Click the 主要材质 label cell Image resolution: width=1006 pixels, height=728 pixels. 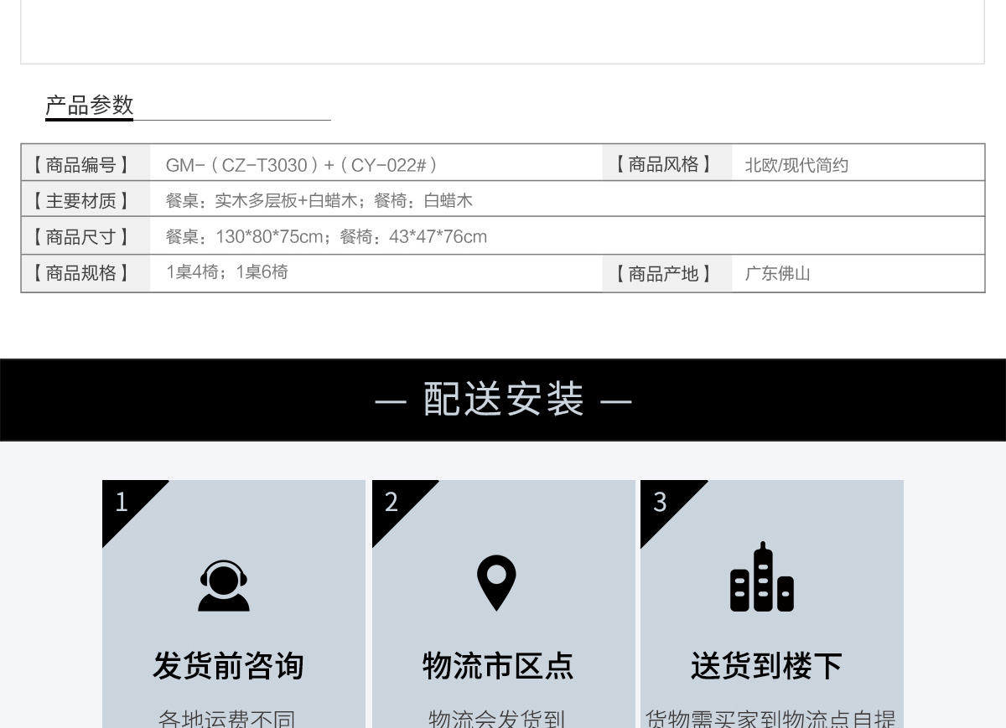pos(81,201)
